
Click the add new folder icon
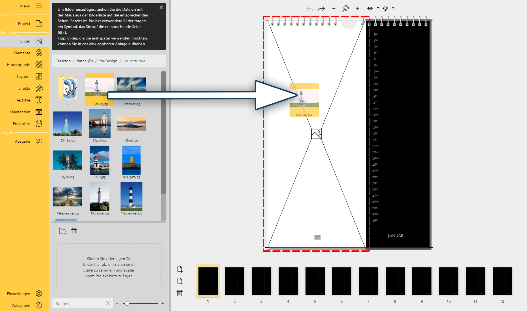tap(63, 231)
